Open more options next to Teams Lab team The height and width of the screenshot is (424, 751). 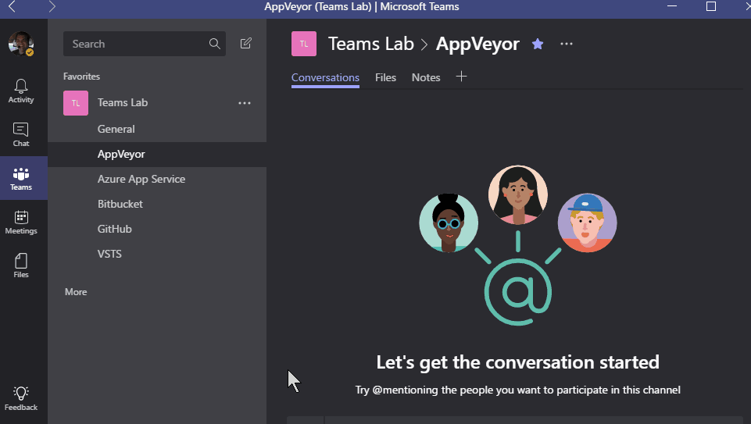point(245,102)
